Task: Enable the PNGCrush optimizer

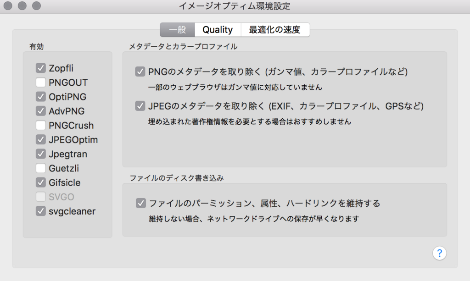Action: coord(41,125)
